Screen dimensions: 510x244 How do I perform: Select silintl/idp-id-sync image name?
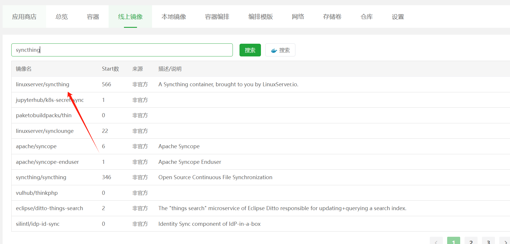coord(38,224)
